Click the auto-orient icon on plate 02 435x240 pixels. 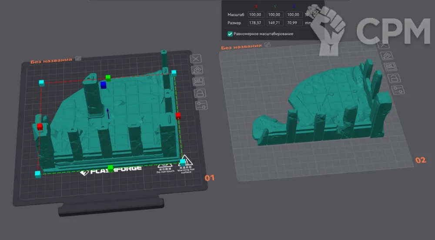pos(387,55)
